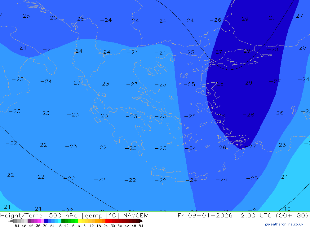
Task: Click the '54' legend scale maximum value
Action: click(141, 226)
